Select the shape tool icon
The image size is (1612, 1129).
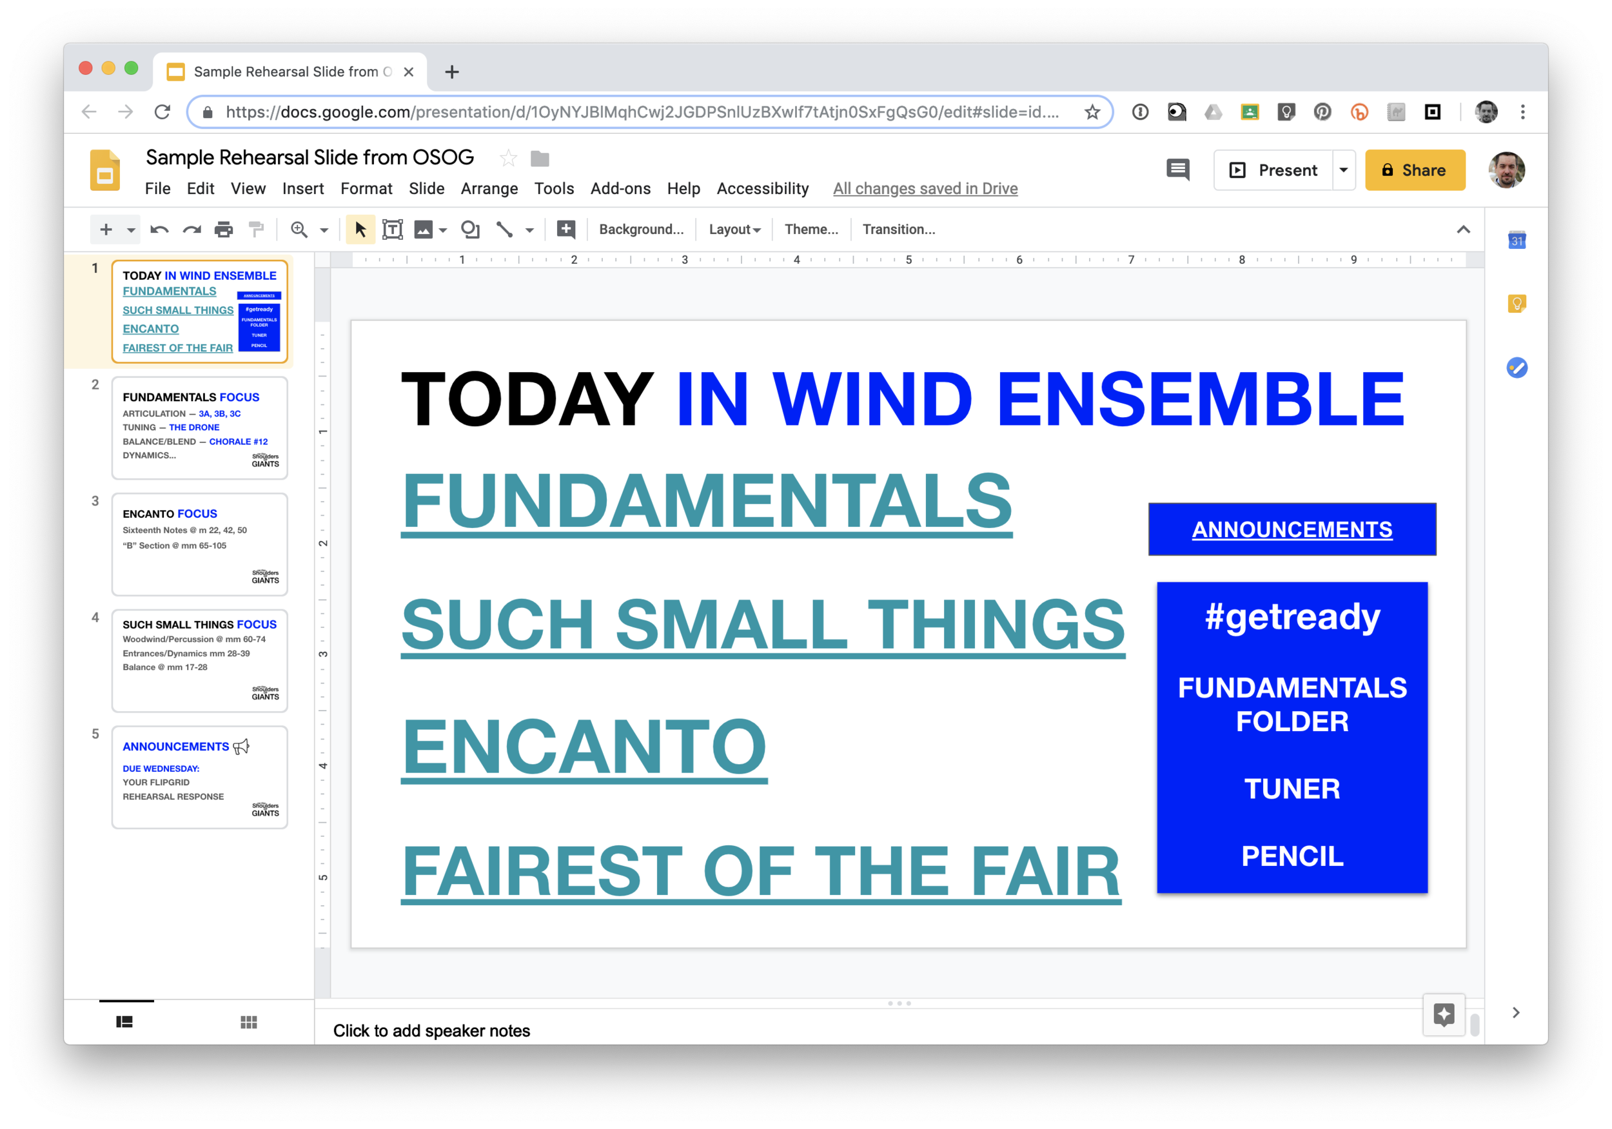[471, 230]
